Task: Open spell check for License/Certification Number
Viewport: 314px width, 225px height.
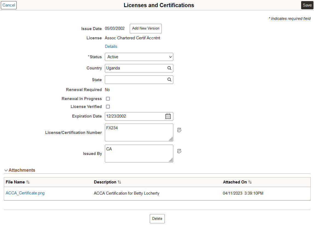Action: click(x=179, y=130)
